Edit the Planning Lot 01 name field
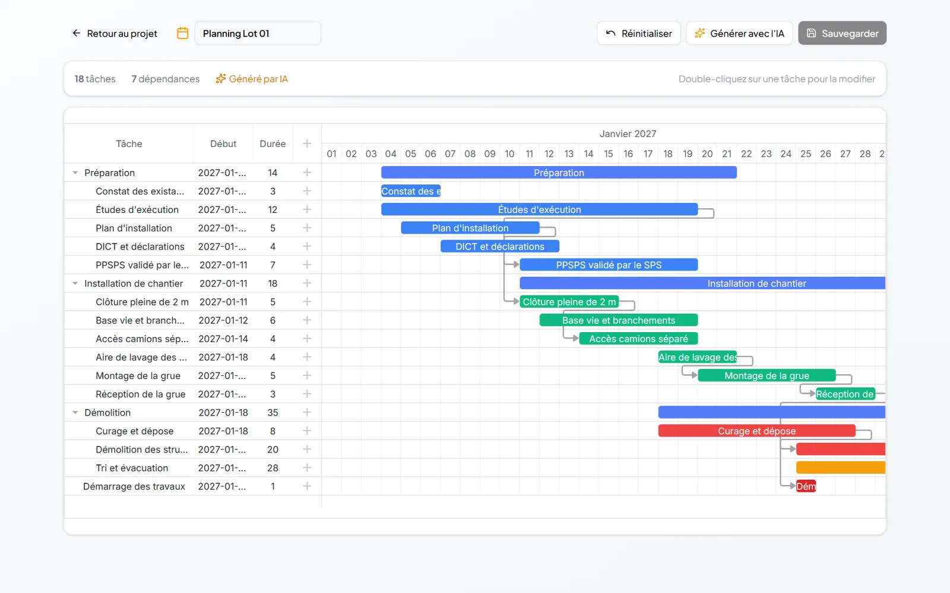This screenshot has width=950, height=593. click(x=258, y=33)
